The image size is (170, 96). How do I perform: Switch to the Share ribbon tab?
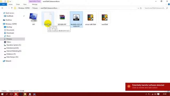[x=18, y=4]
